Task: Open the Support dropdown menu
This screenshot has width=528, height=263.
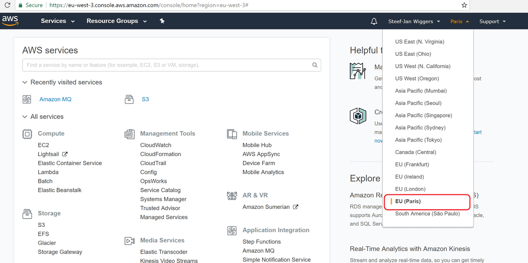Action: coord(492,21)
